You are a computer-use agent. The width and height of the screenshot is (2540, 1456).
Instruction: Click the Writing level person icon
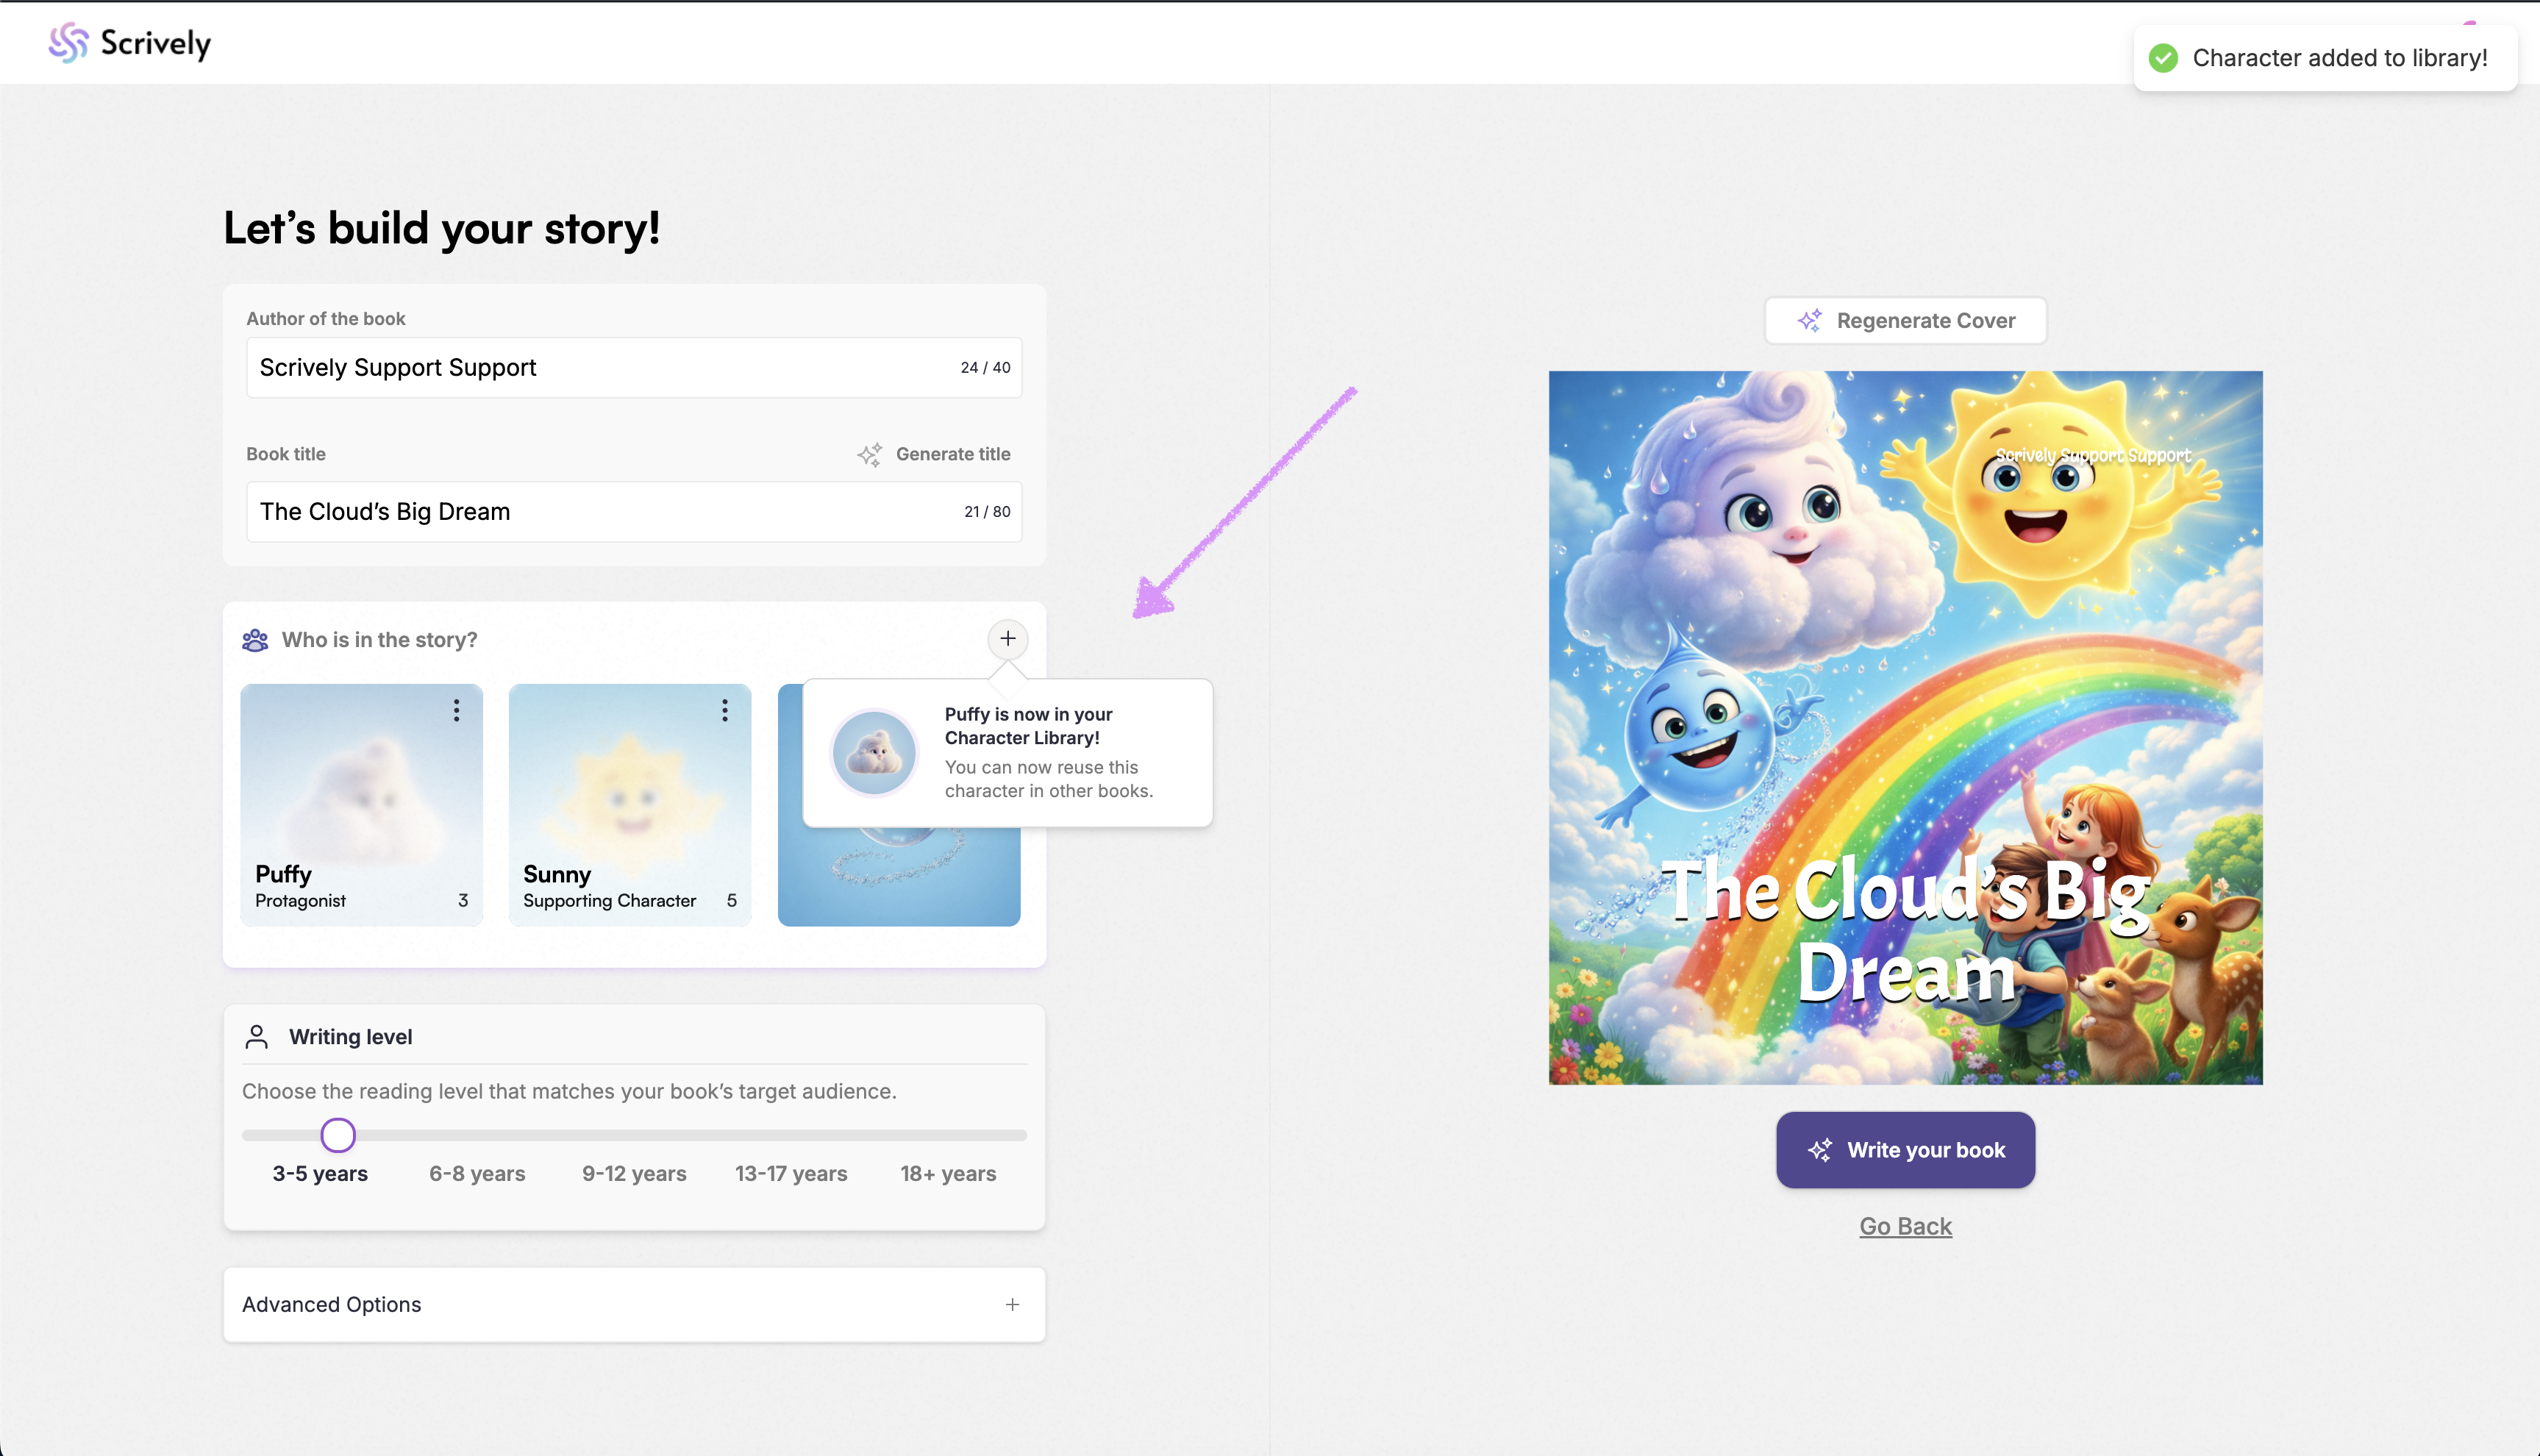coord(257,1037)
